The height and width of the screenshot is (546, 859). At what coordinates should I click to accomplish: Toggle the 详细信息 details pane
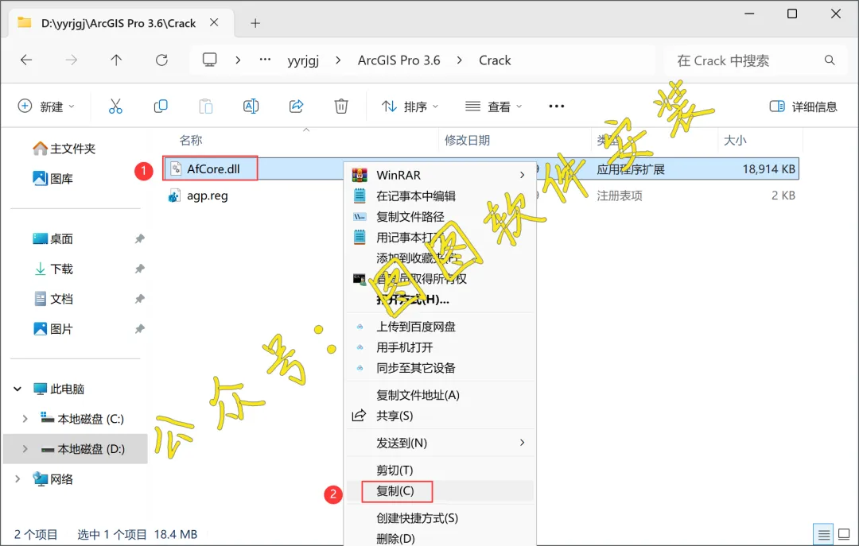[x=803, y=106]
